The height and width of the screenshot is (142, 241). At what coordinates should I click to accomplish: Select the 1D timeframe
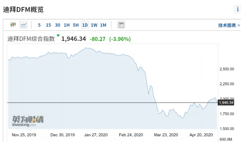[x=85, y=25]
